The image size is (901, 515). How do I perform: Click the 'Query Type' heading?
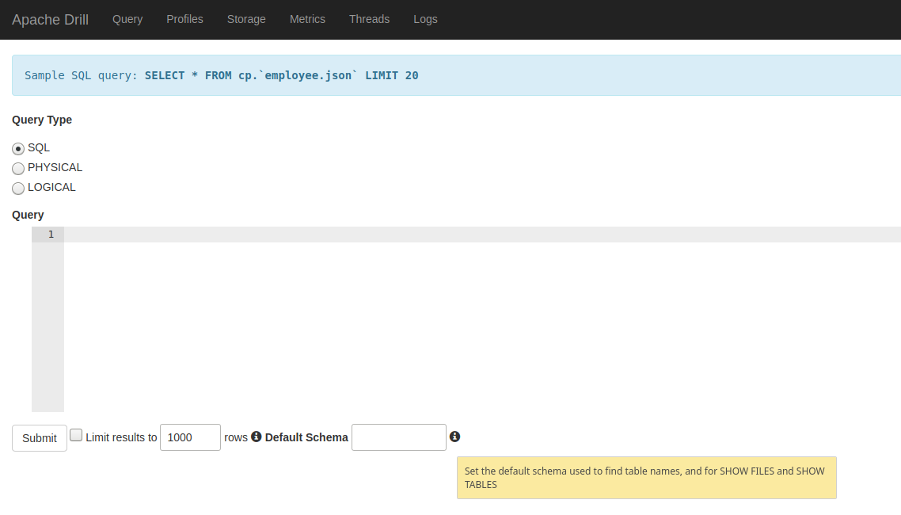pyautogui.click(x=42, y=120)
